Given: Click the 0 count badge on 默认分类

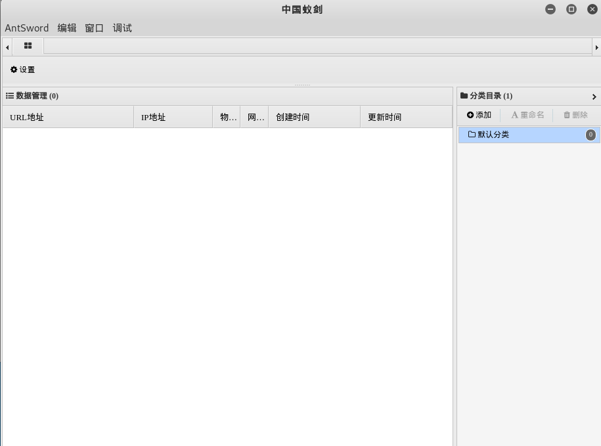Looking at the screenshot, I should pos(590,135).
